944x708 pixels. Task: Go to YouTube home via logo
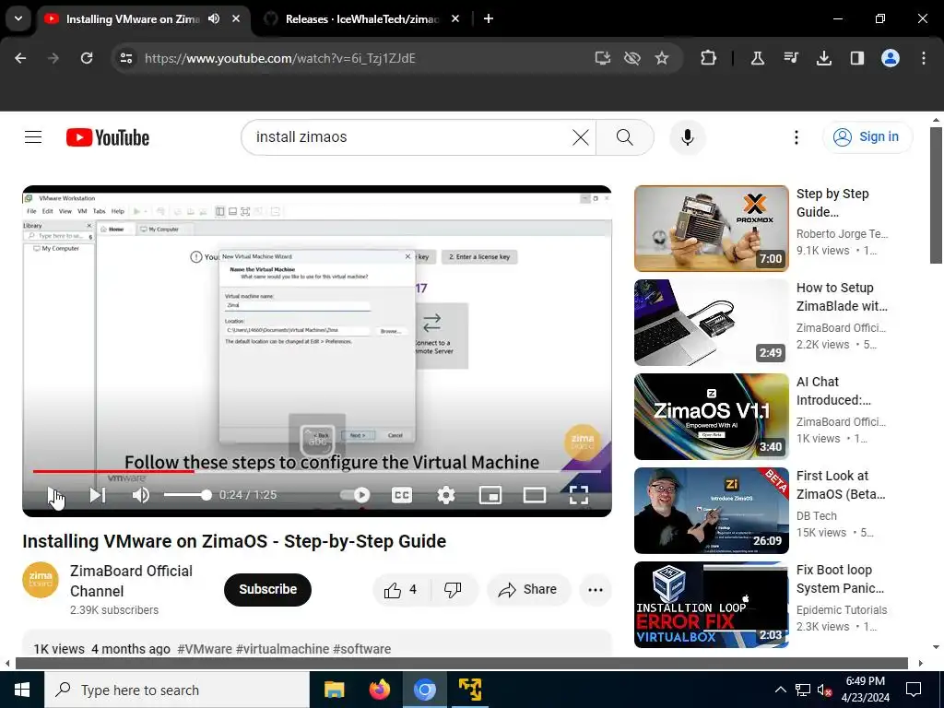pyautogui.click(x=108, y=137)
